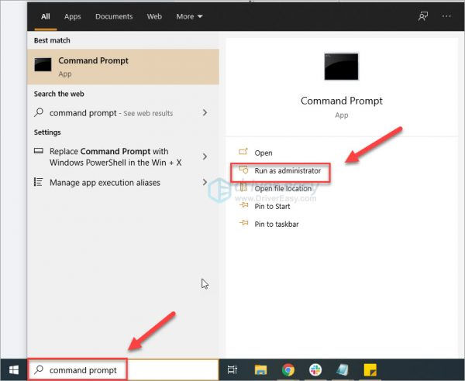
Task: Launch Google Chrome from the taskbar
Action: coord(288,370)
